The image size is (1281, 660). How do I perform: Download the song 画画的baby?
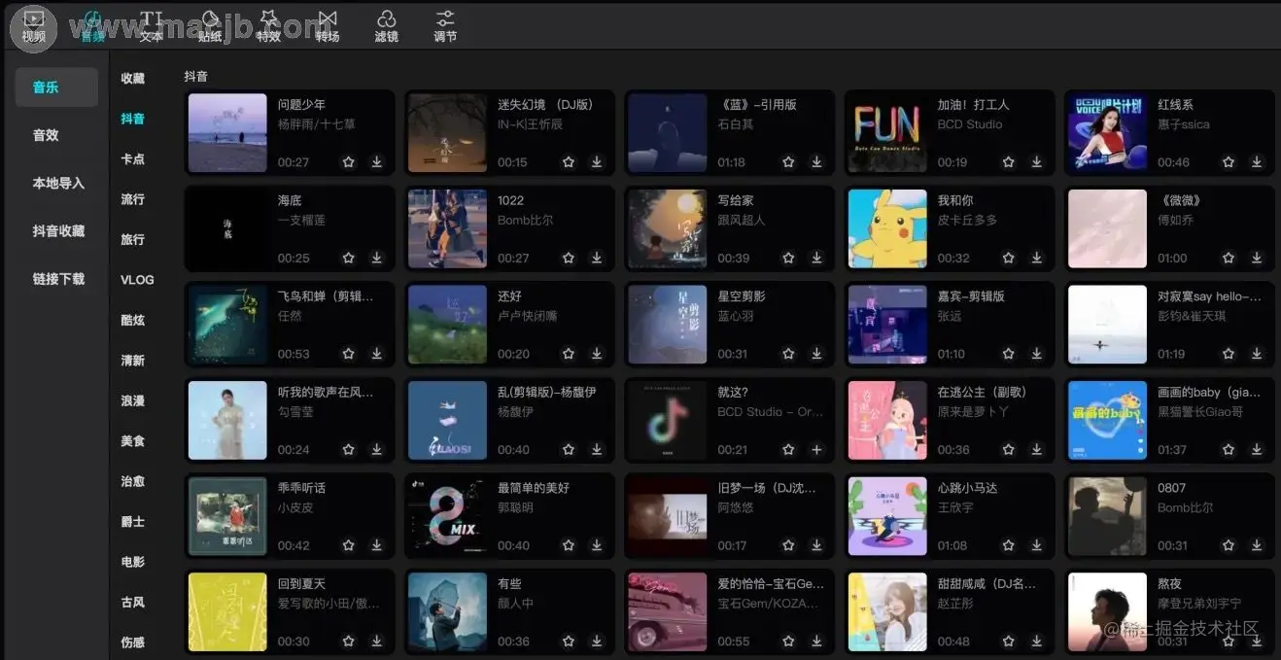click(x=1257, y=450)
